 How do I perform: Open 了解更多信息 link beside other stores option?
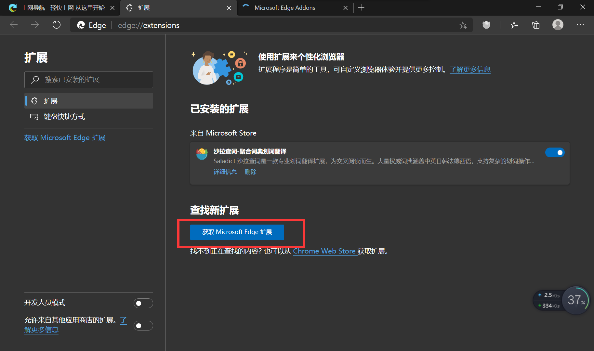[x=41, y=330]
